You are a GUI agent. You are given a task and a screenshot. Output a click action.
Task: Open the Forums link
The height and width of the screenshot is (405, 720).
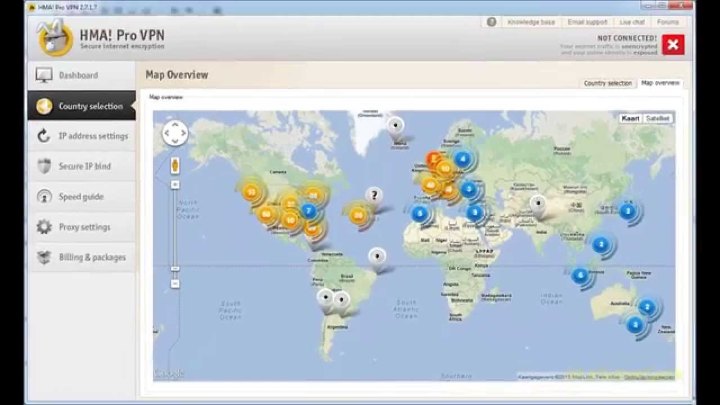click(x=668, y=22)
